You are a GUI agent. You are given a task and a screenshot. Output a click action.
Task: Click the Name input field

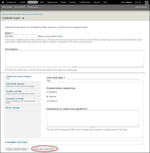(21, 36)
